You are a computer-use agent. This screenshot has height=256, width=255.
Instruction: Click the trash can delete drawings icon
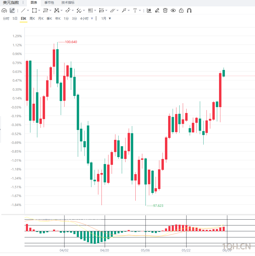point(165,10)
